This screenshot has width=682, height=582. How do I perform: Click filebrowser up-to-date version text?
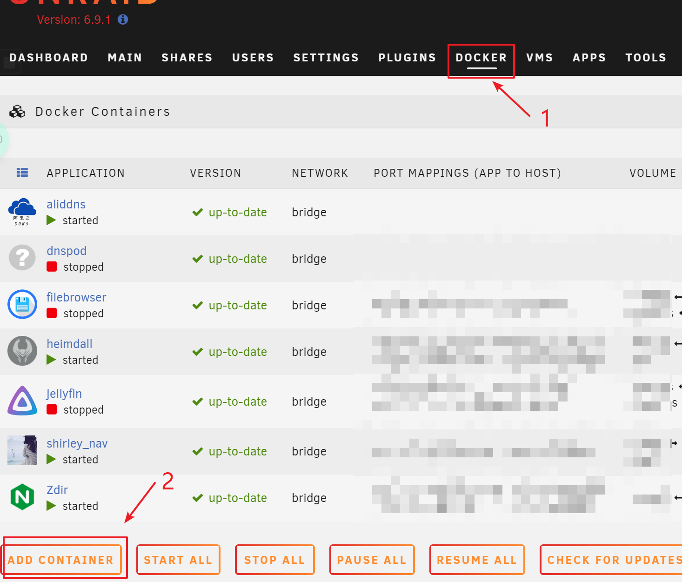point(238,305)
